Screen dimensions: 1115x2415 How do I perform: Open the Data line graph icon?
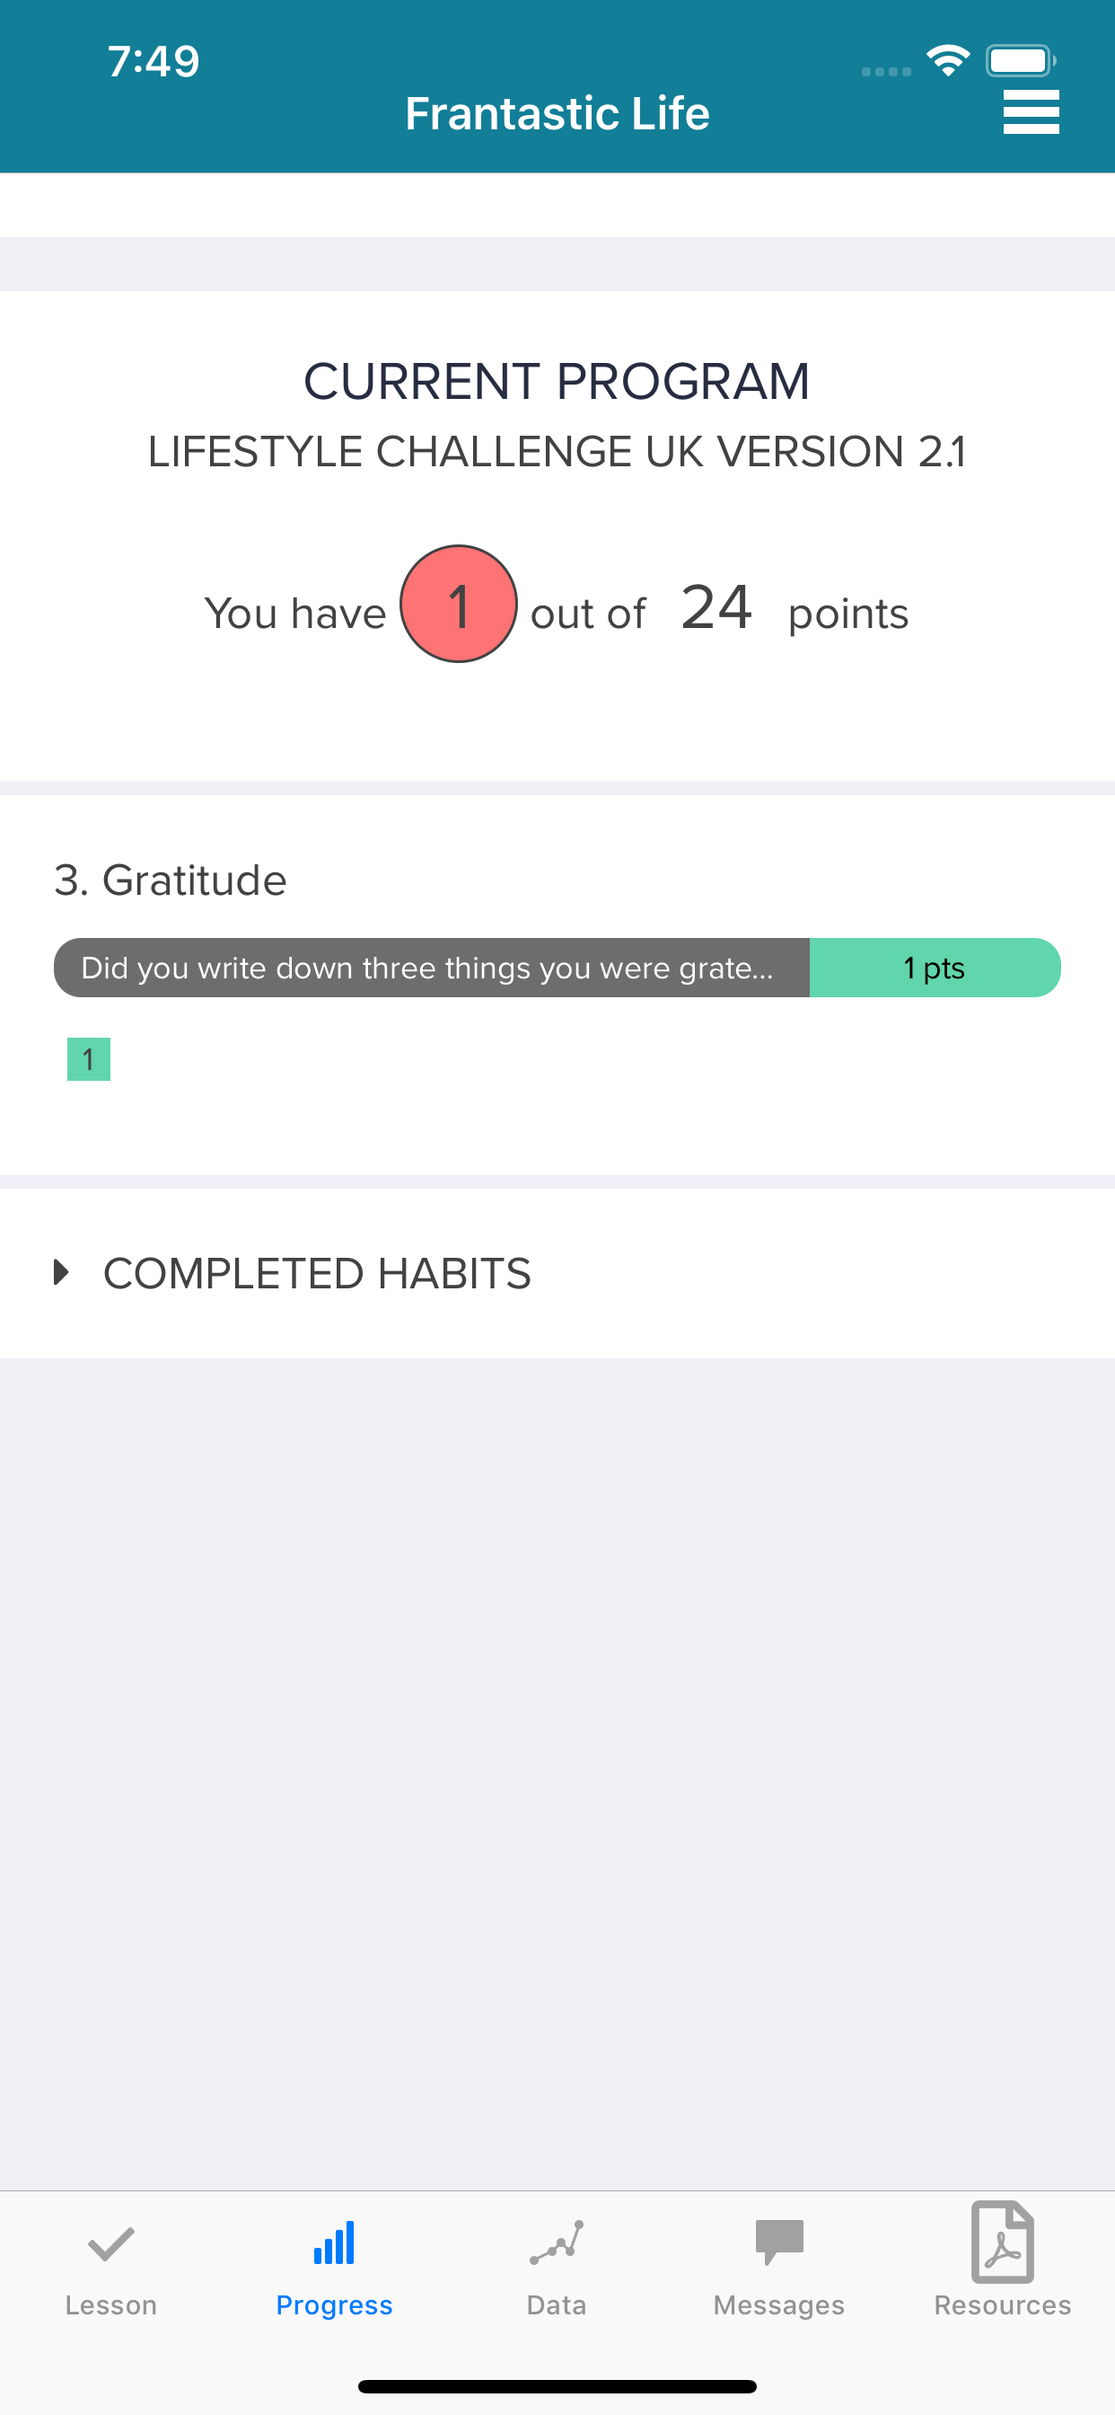[x=557, y=2242]
